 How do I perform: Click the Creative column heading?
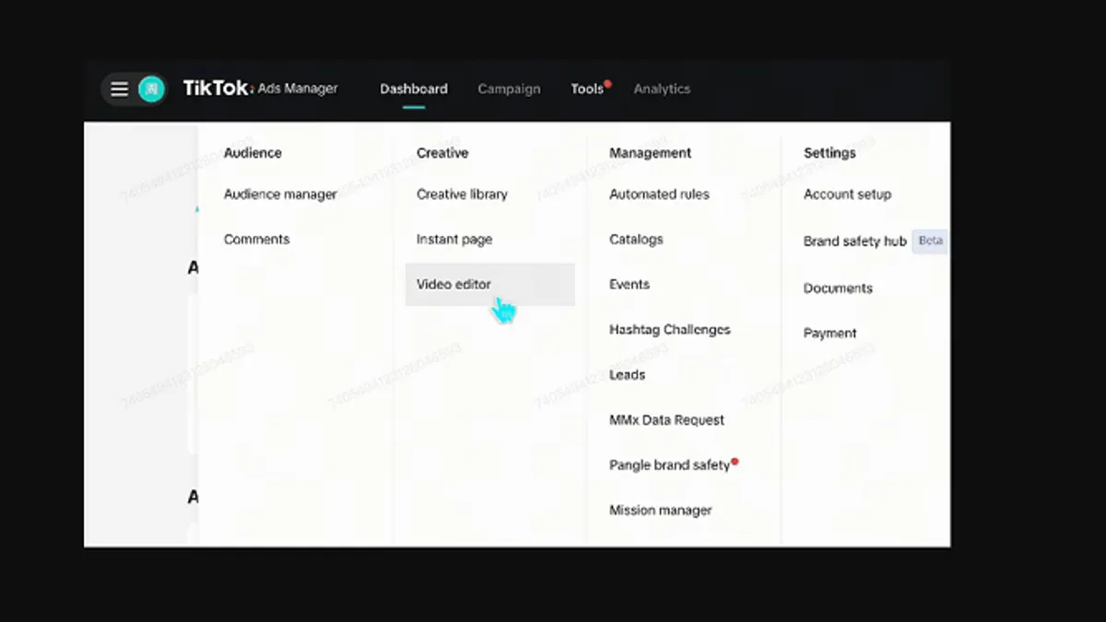point(442,153)
